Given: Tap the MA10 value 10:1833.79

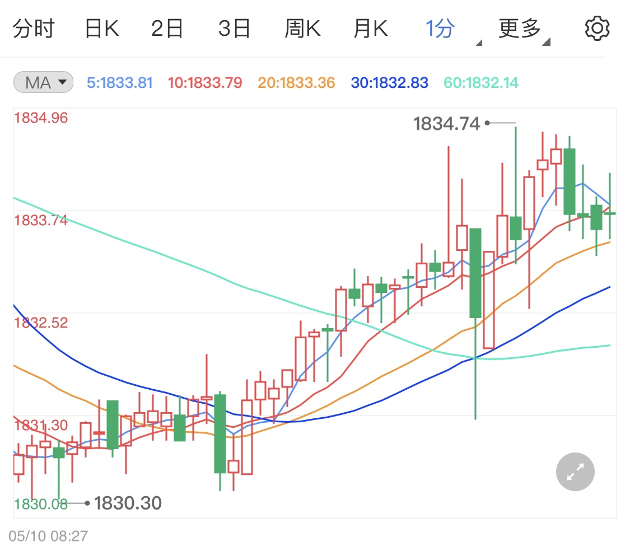Looking at the screenshot, I should [205, 83].
